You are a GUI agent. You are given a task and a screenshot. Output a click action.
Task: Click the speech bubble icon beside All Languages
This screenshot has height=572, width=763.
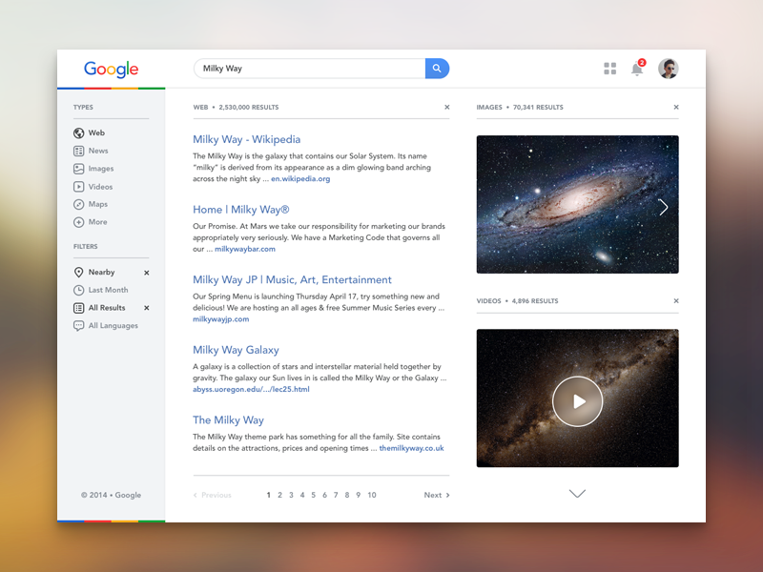point(79,326)
